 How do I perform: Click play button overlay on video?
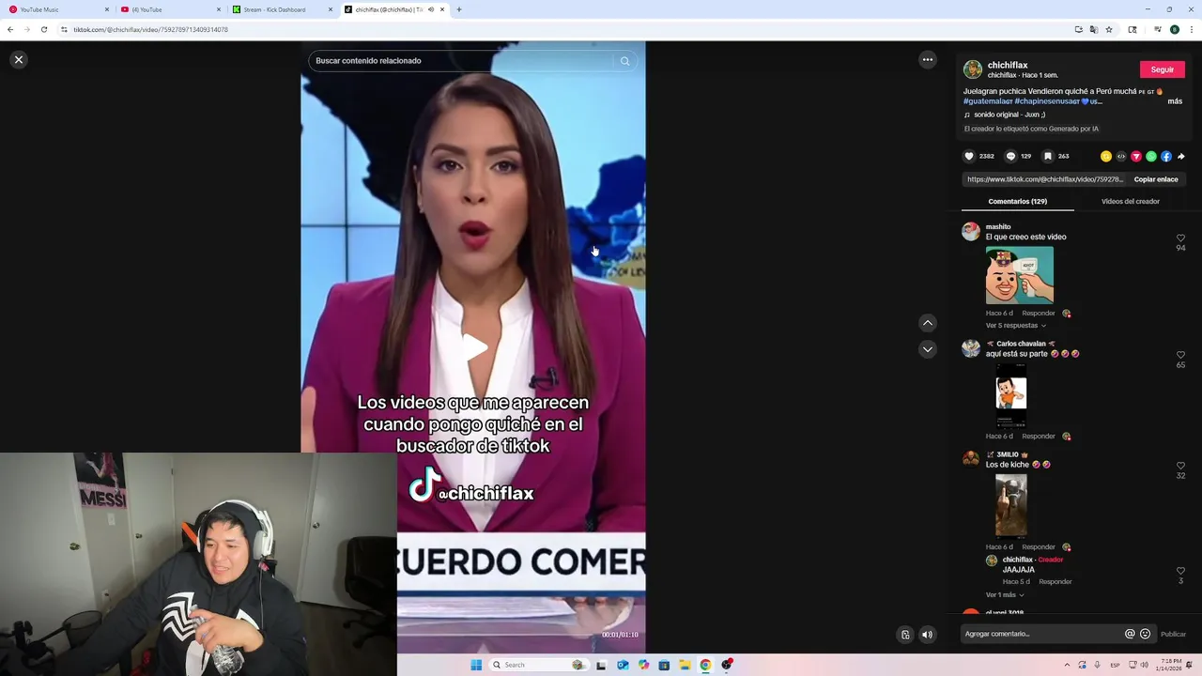474,348
